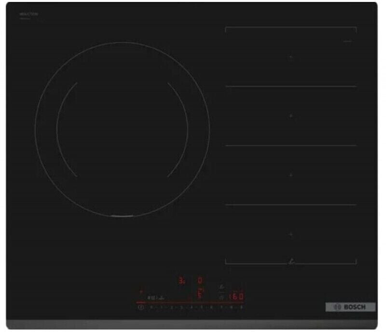This screenshot has width=386, height=332.
Task: Select the red '5' cooking zone display
Action: tap(199, 295)
